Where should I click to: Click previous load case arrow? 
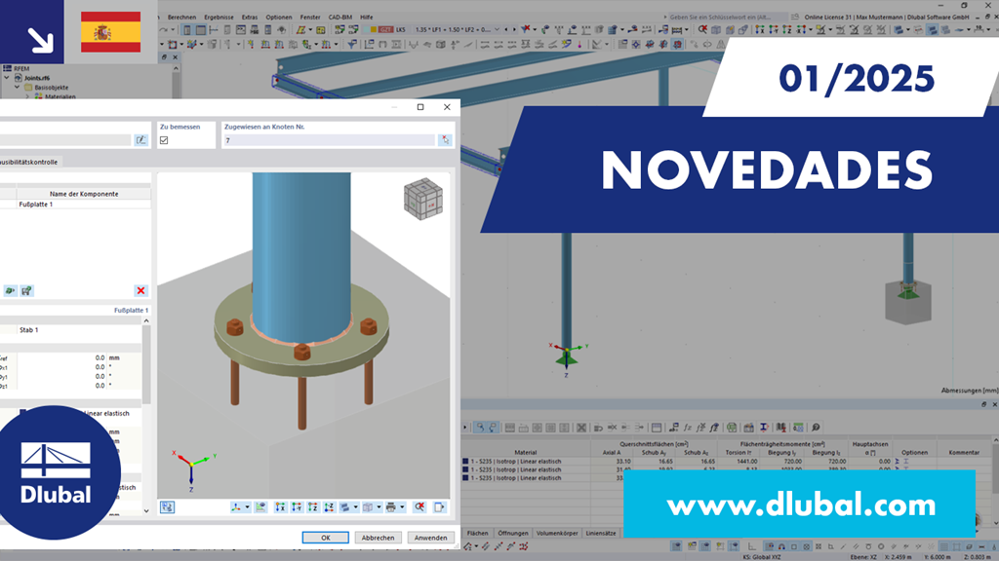coord(506,29)
